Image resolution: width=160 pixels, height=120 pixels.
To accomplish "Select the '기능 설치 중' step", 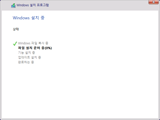I will click(x=27, y=53).
